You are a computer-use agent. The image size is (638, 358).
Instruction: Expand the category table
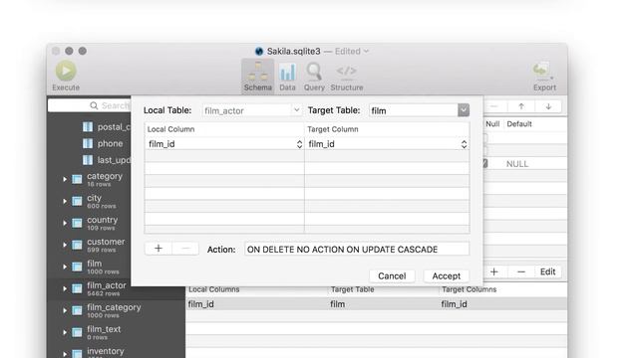pos(65,179)
